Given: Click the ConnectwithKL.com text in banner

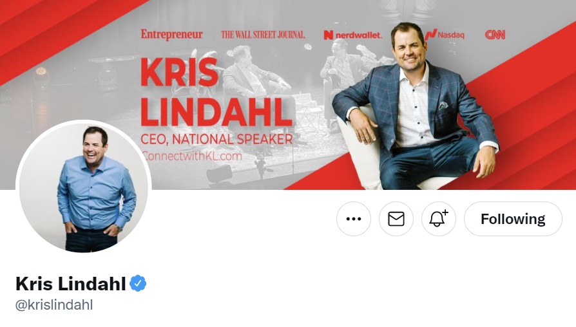Looking at the screenshot, I should 191,156.
